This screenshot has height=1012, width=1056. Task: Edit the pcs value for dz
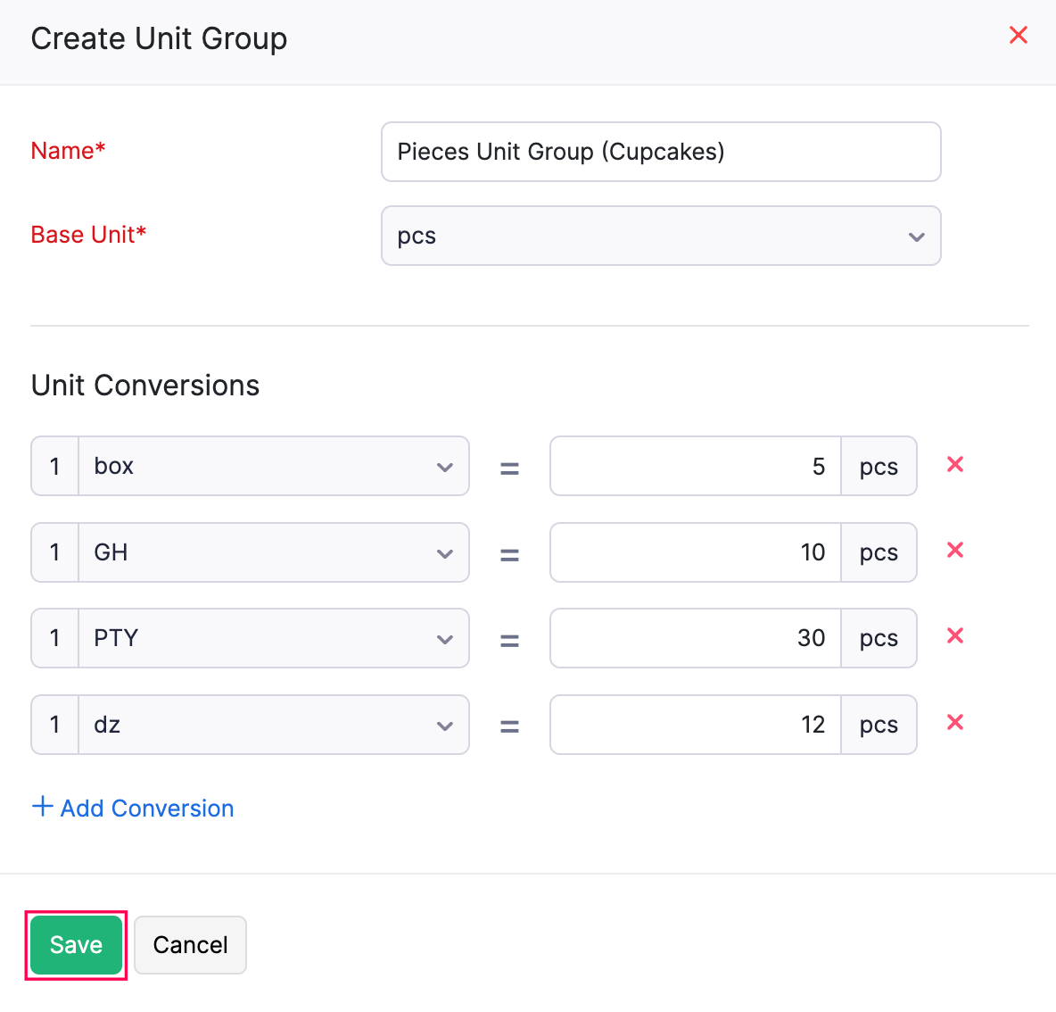coord(696,725)
